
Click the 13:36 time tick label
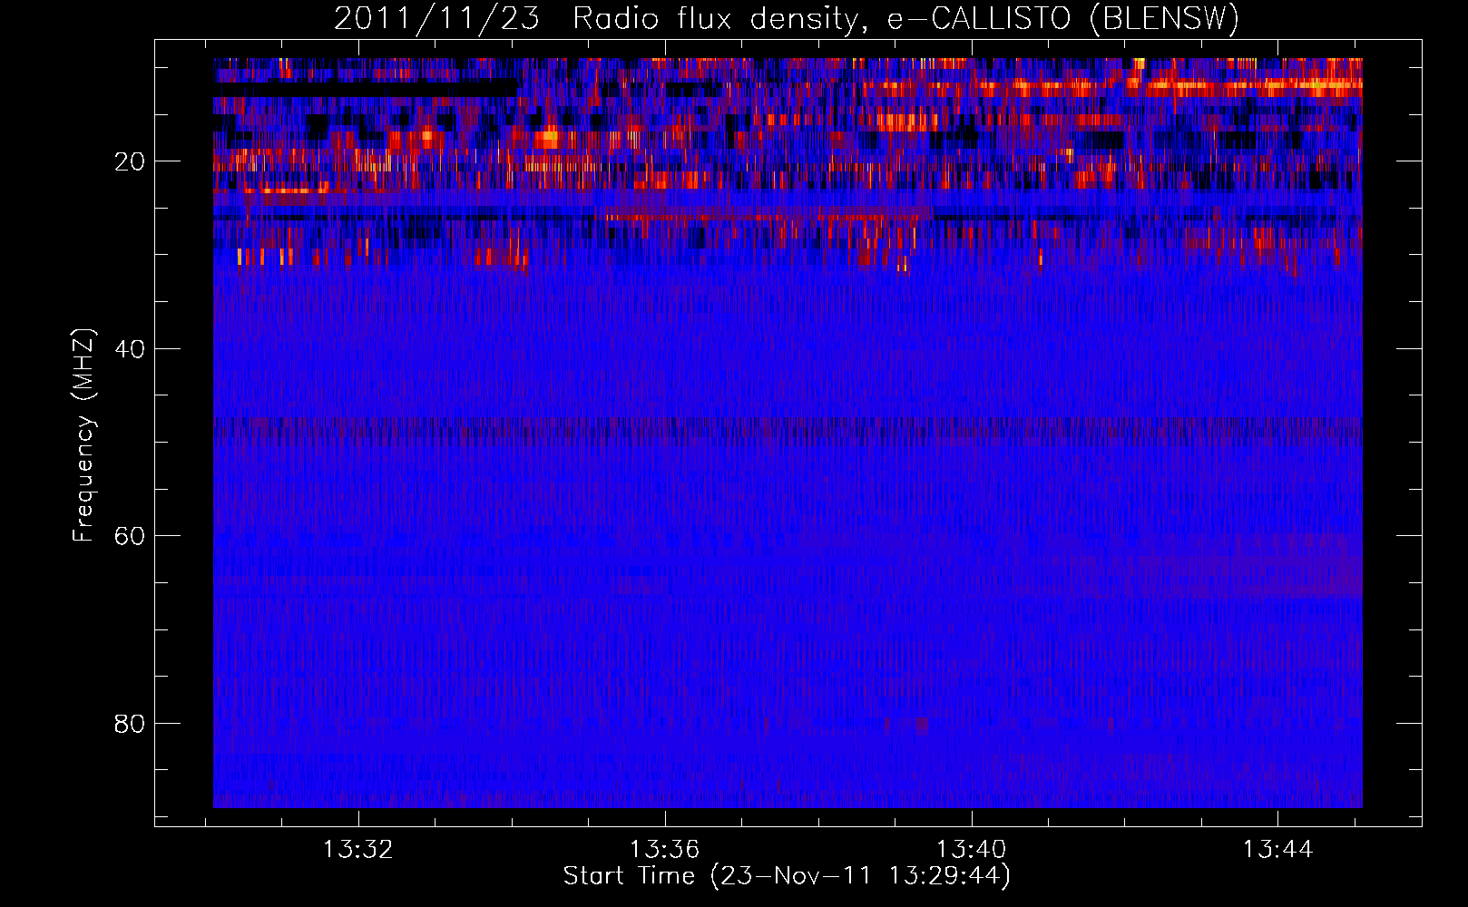[665, 850]
